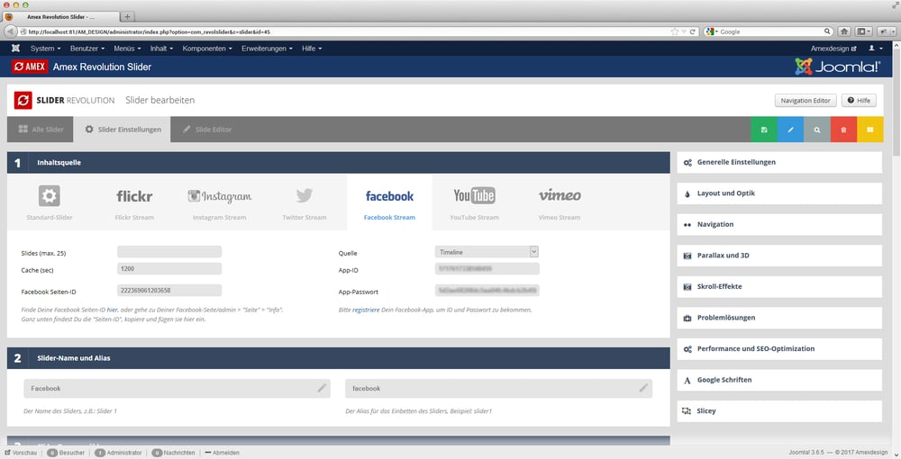This screenshot has height=459, width=901.
Task: Click the Joomla icon in the admin menu
Action: [15, 49]
